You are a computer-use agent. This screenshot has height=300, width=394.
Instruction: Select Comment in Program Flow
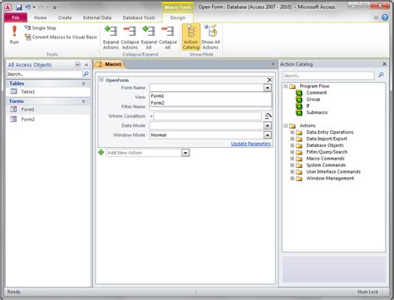coord(317,92)
